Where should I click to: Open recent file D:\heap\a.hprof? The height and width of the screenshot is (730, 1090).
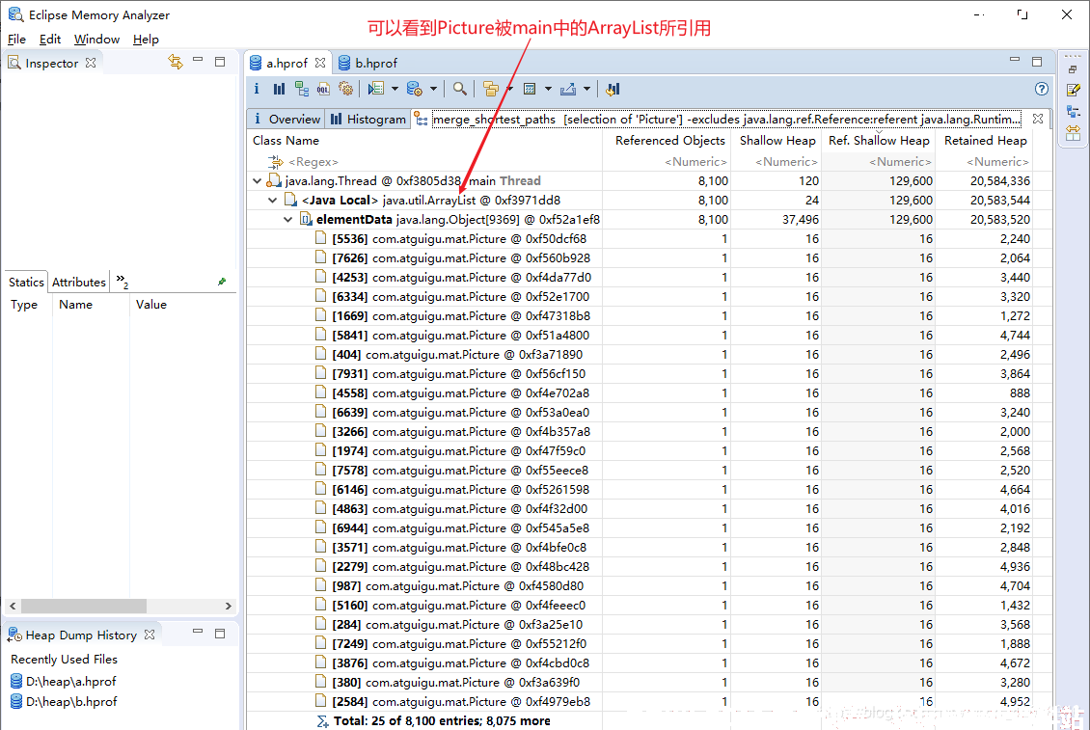tap(64, 682)
